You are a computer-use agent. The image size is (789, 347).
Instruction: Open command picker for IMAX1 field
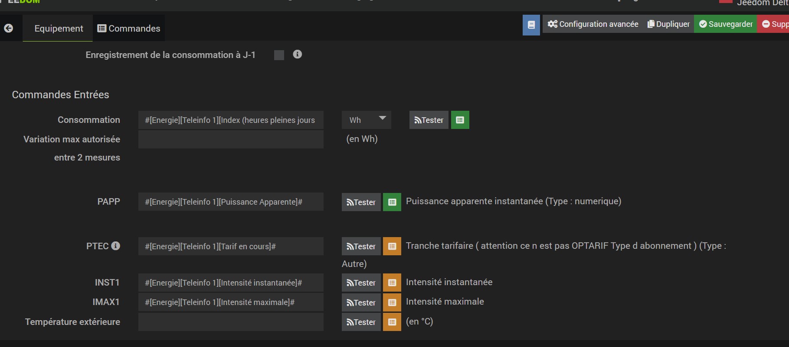392,302
